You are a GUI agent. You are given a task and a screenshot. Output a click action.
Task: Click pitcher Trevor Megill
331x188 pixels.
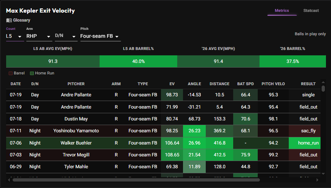pyautogui.click(x=76, y=155)
